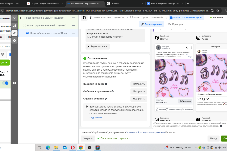Open campaign breadcrumb "Новая кампания с целью"
The image size is (227, 151).
point(107,17)
